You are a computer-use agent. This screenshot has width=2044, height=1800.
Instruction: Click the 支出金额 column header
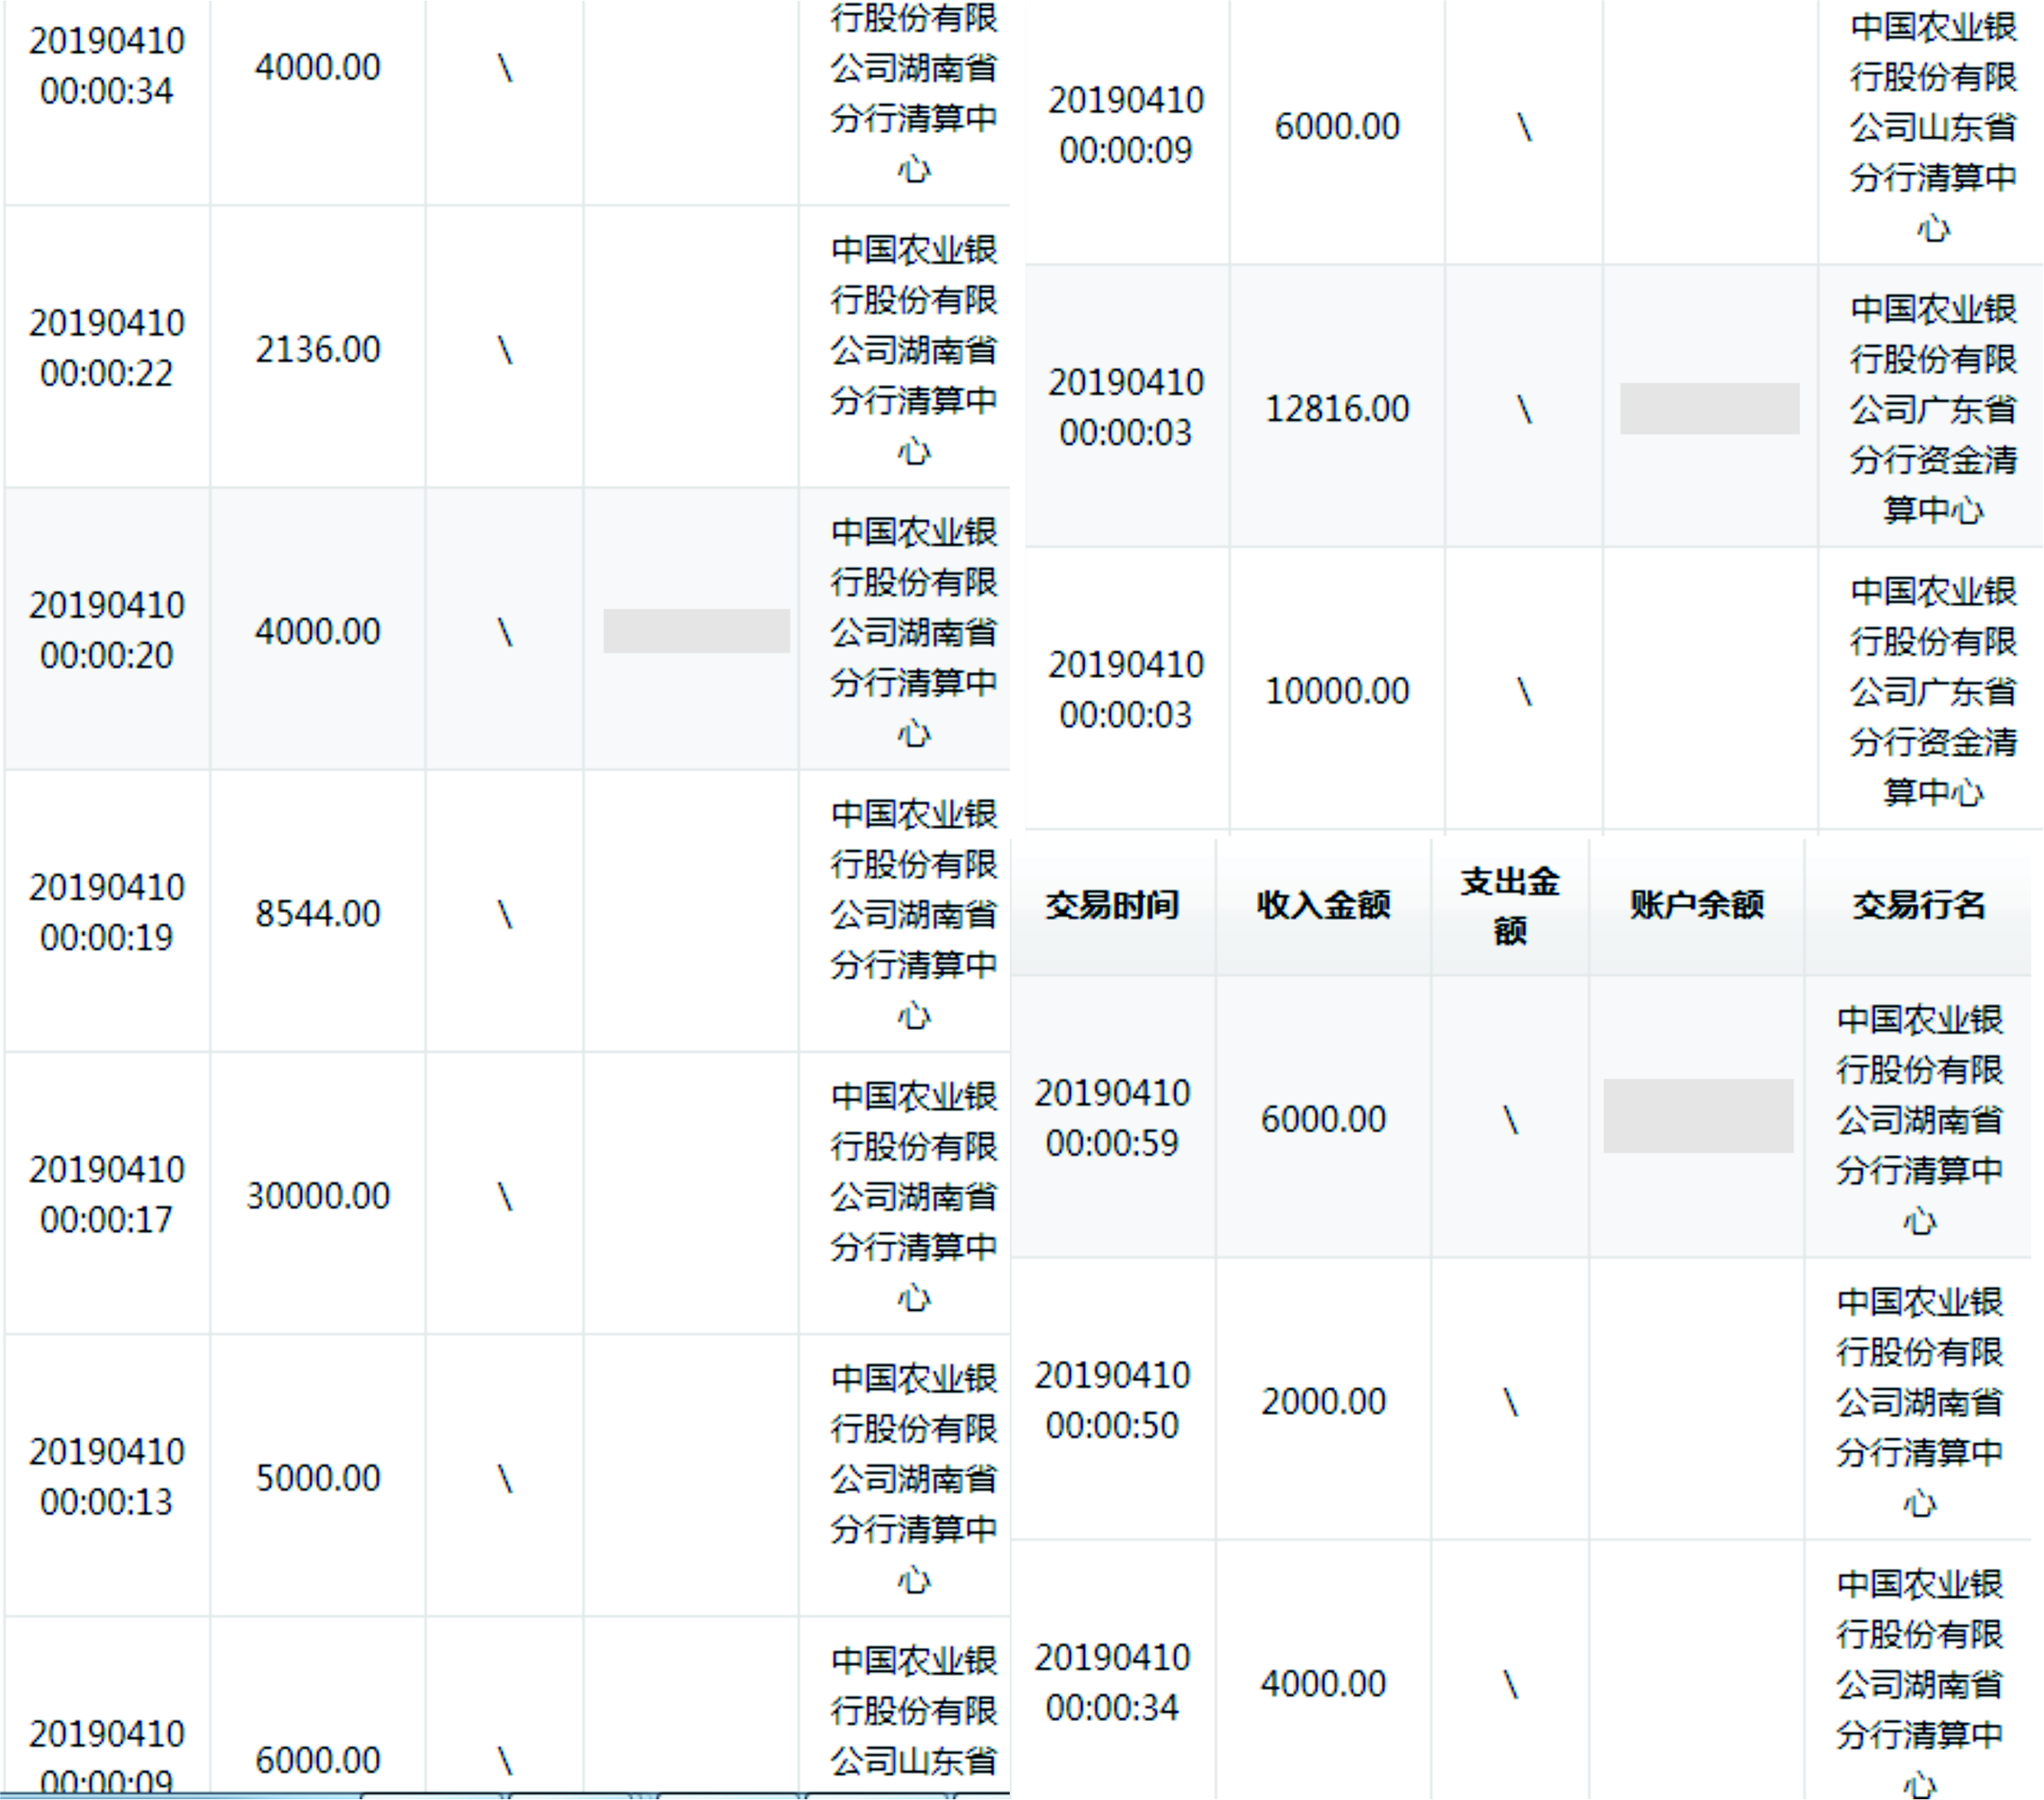pos(1510,906)
